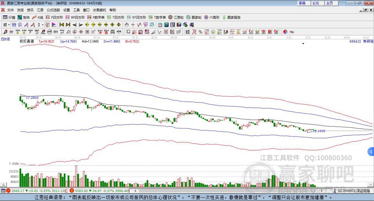This screenshot has height=201, width=374.
Task: Open the 文件 menu
Action: click(10, 10)
